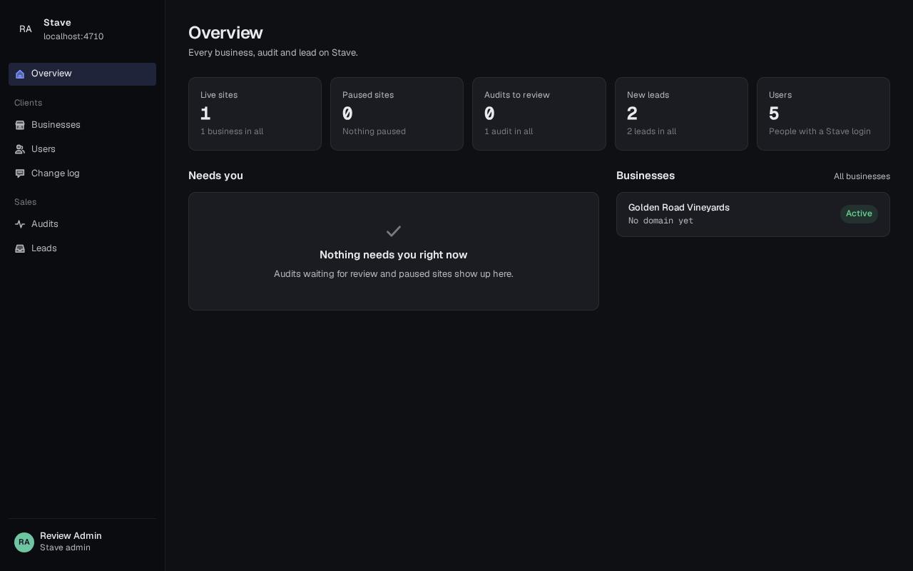Click the checkmark icon in Needs you

click(x=394, y=231)
